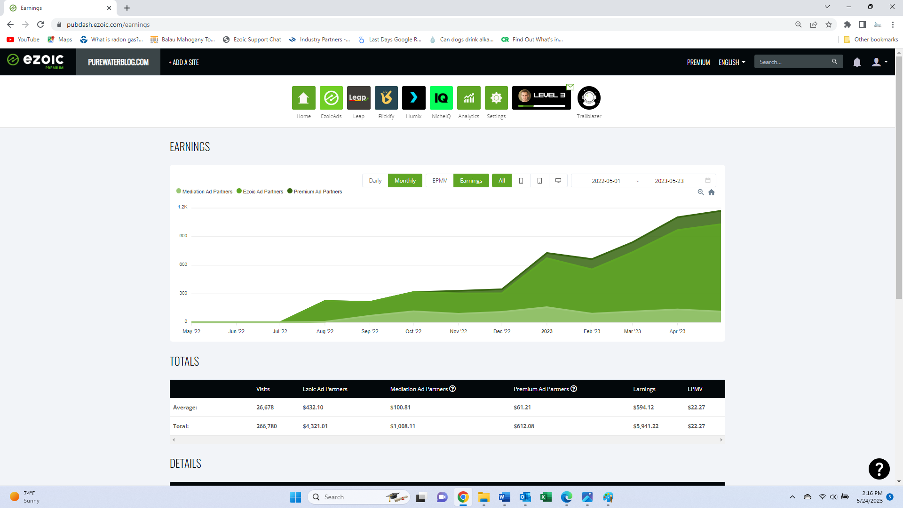Toggle Mediation Ad Partners legend series
903x512 pixels.
[204, 192]
